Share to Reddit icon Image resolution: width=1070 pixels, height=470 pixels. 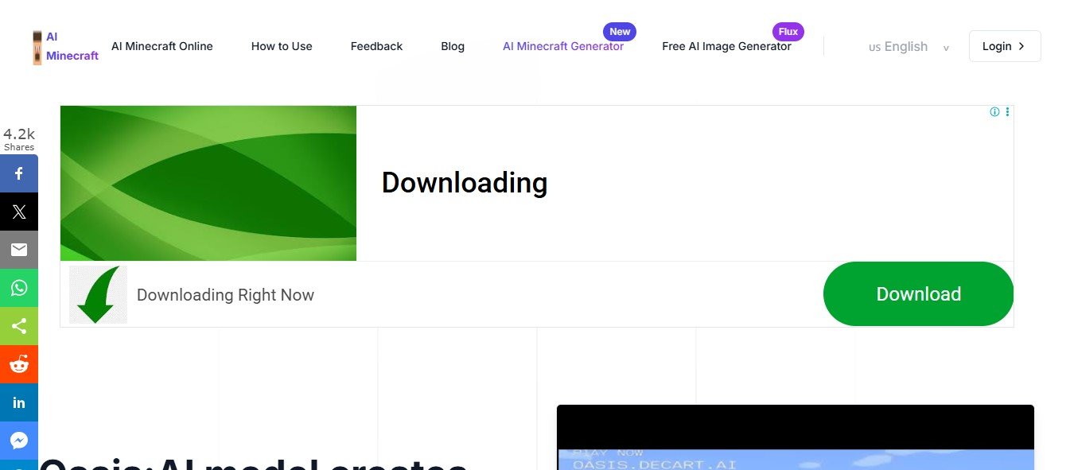click(19, 364)
